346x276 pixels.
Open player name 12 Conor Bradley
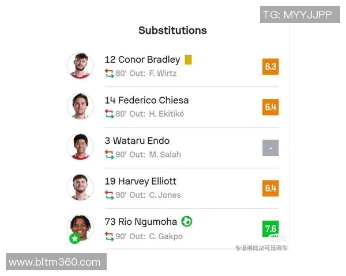(142, 60)
